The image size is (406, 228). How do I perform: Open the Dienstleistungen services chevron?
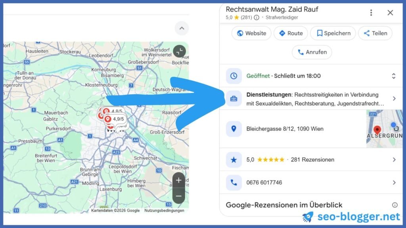(x=394, y=99)
